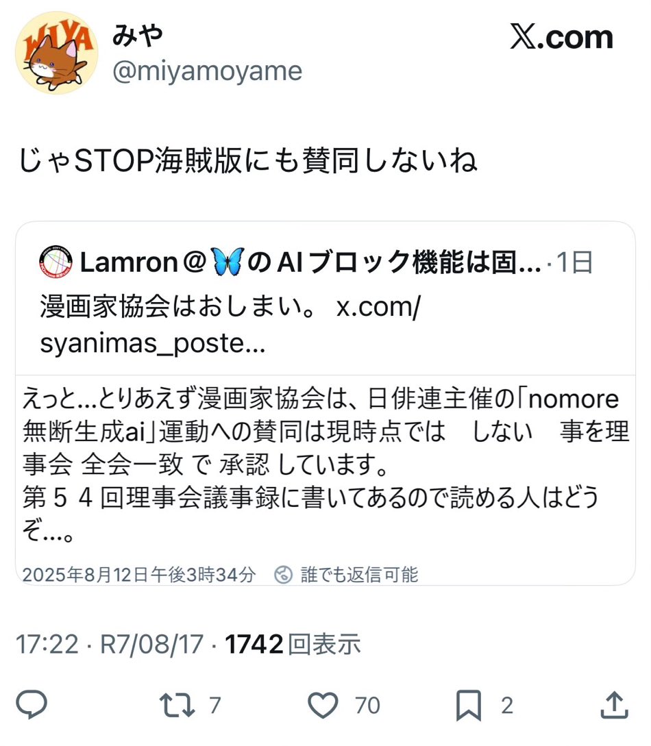Open the 17:22 R7/08/17 timestamp
The width and height of the screenshot is (651, 746).
[x=110, y=644]
